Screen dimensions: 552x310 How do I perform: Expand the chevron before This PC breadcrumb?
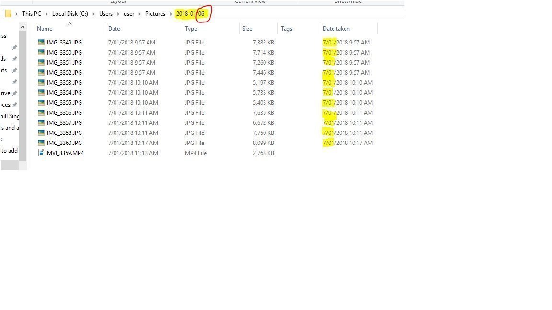coord(16,14)
